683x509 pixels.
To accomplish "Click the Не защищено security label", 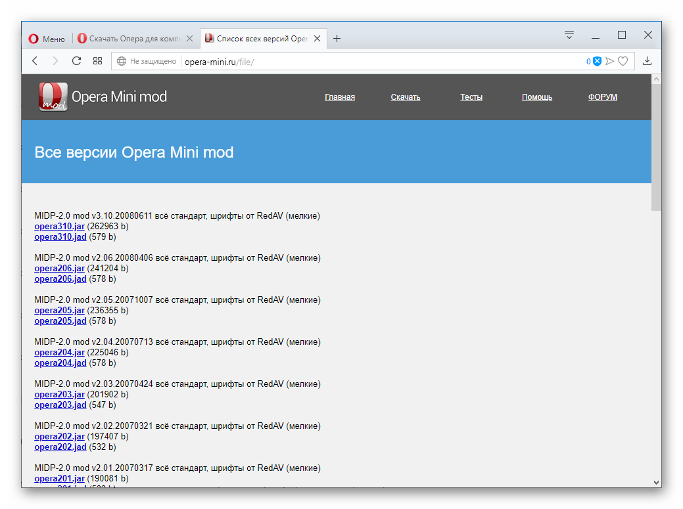I will point(153,61).
